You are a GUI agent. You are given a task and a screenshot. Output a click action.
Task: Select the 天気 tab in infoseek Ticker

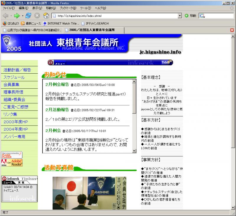[21, 183]
